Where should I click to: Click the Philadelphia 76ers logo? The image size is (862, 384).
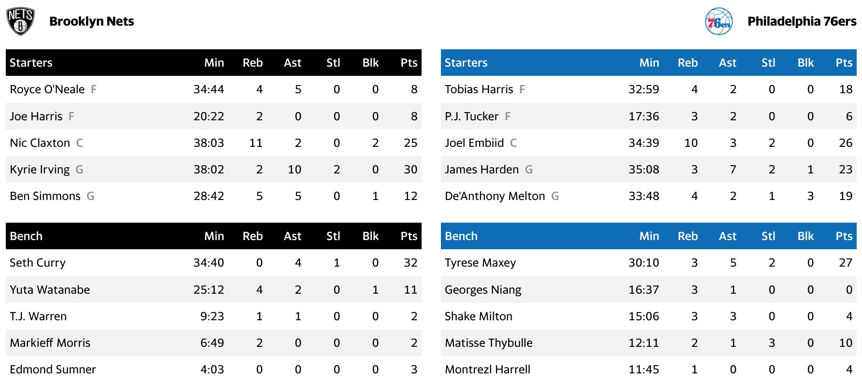[718, 21]
